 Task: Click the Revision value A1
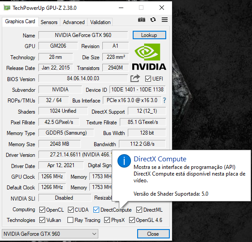[115, 46]
